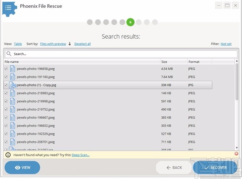
Task: Open Filter Not set option
Action: [226, 44]
